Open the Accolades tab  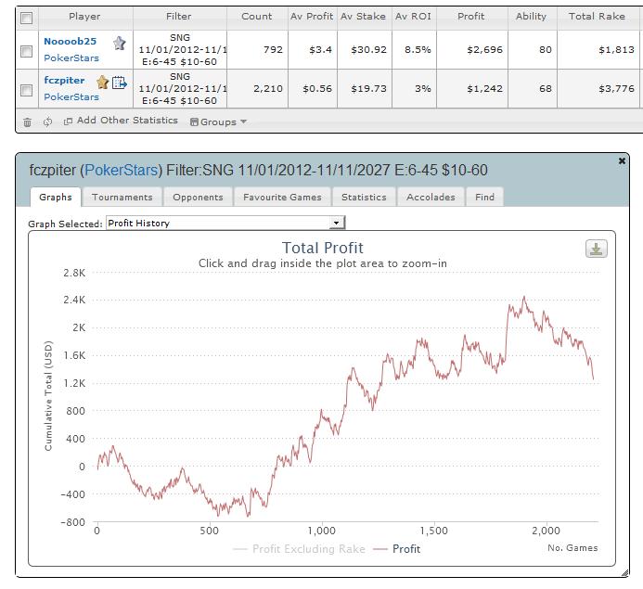click(x=431, y=198)
